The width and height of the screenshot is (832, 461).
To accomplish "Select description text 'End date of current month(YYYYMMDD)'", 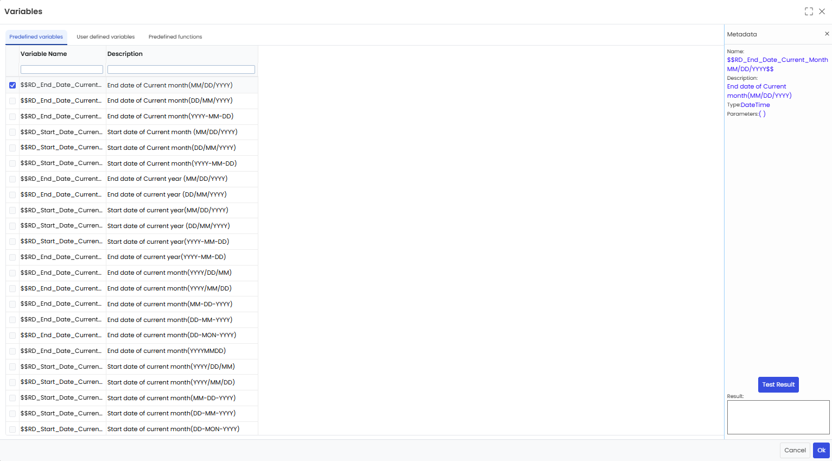I will tap(167, 351).
